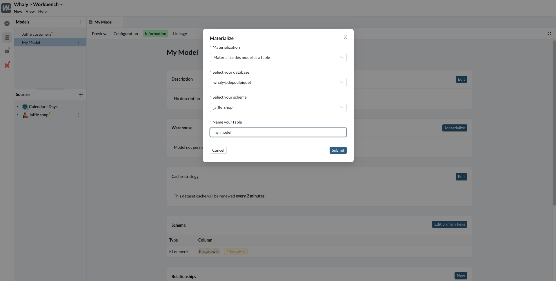This screenshot has width=556, height=281.
Task: Focus the Name your table field
Action: [x=278, y=132]
